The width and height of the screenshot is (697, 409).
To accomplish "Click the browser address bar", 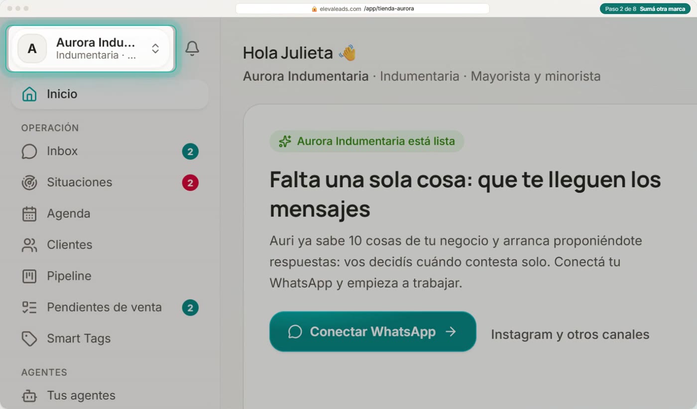I will coord(362,8).
